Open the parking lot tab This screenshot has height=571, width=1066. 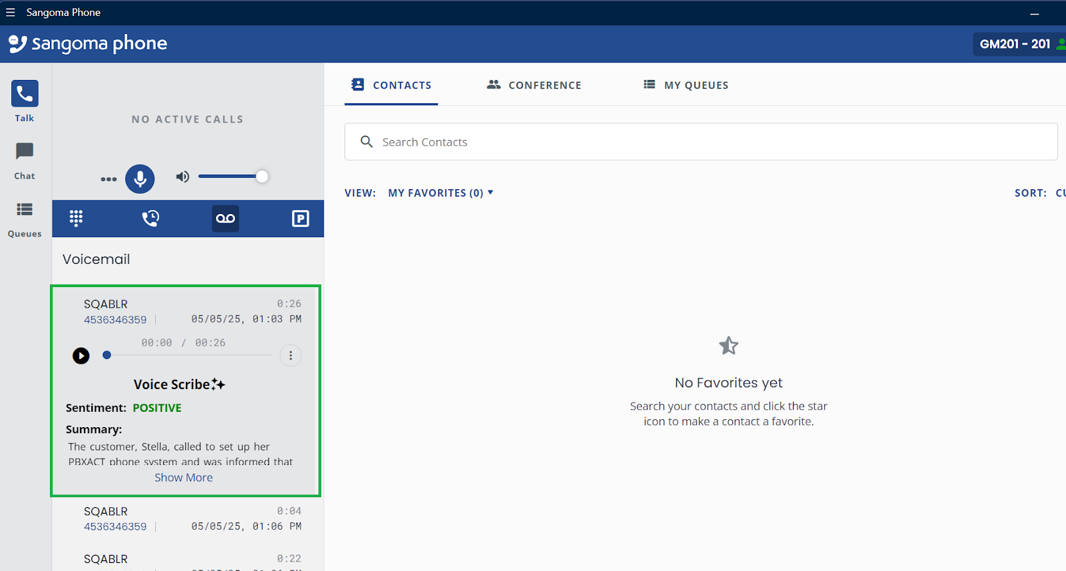(x=300, y=219)
